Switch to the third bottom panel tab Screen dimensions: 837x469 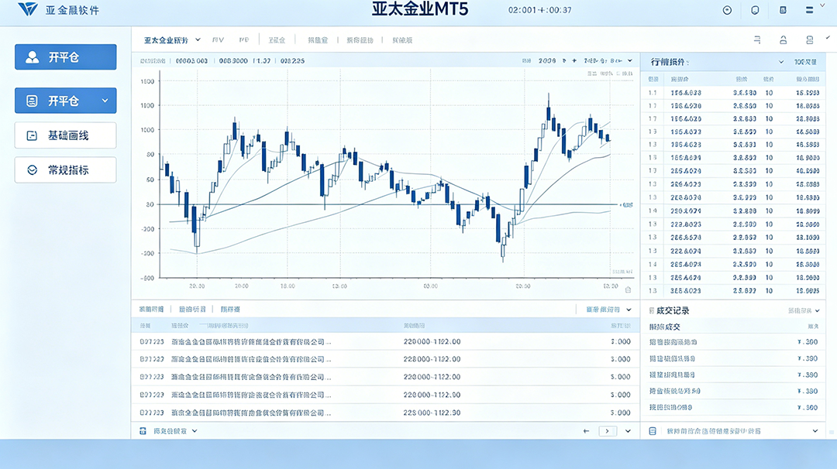pyautogui.click(x=230, y=309)
